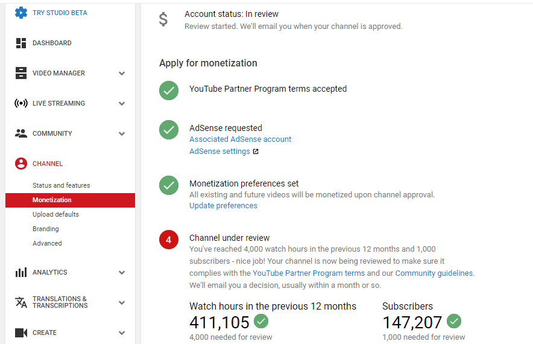The height and width of the screenshot is (344, 533).
Task: Click the checkmark beside 147,207 subscribers
Action: [x=454, y=321]
